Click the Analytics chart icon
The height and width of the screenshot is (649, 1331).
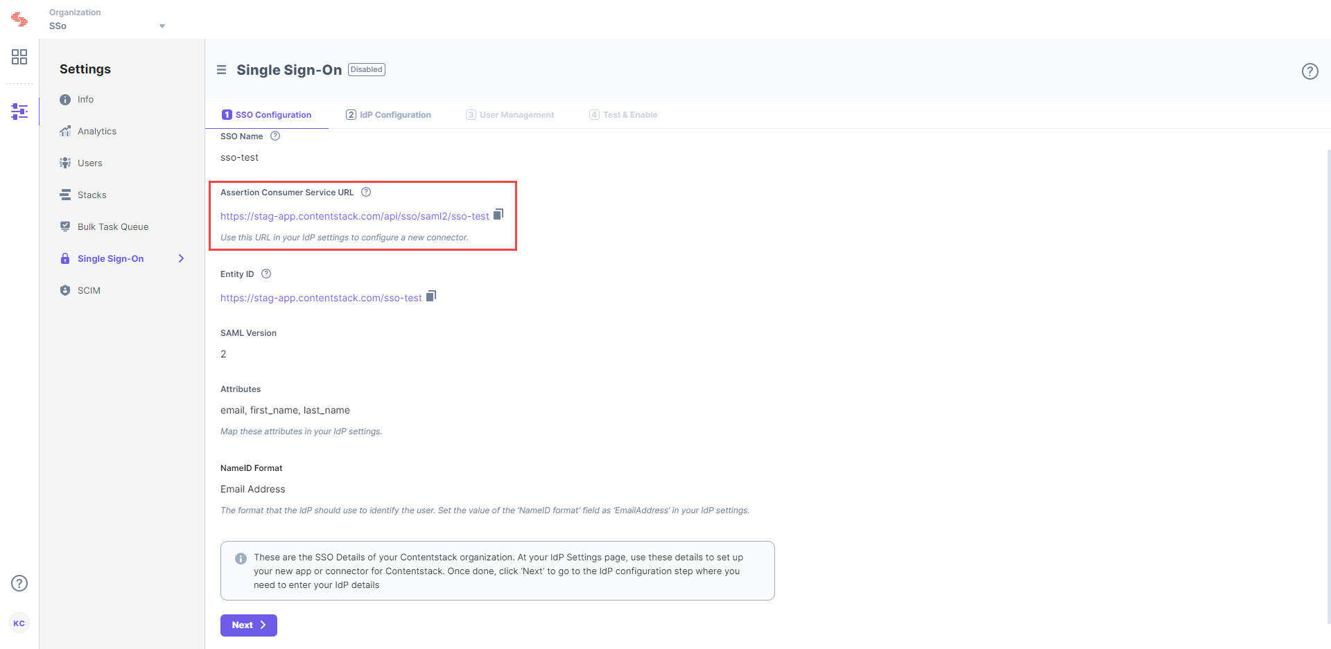tap(65, 132)
